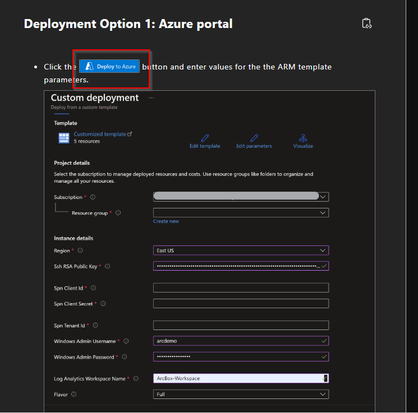The image size is (418, 413).
Task: Click the Spn Client Secret input field
Action: point(241,304)
